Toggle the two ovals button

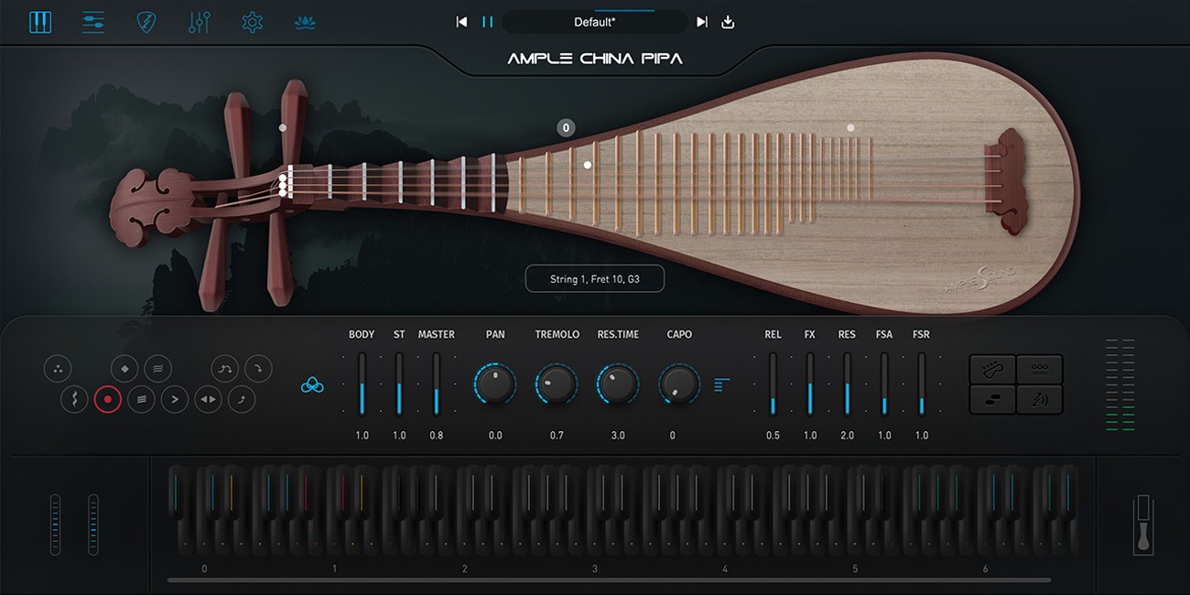pyautogui.click(x=993, y=399)
